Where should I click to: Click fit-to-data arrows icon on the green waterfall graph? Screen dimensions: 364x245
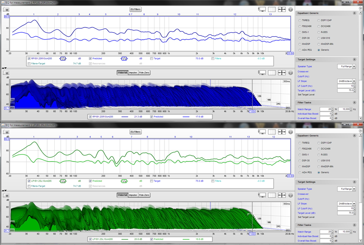pyautogui.click(x=282, y=195)
